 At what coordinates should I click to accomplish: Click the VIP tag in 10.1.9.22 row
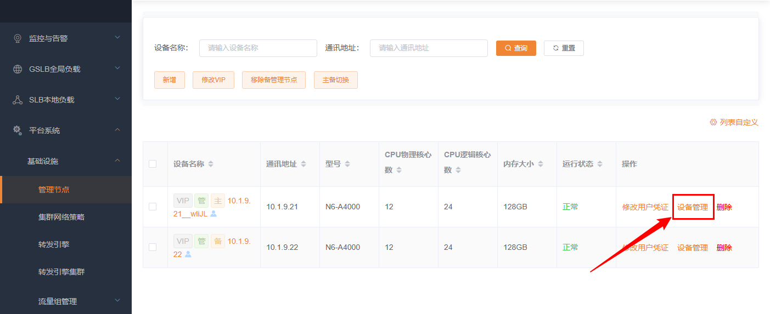coord(182,241)
